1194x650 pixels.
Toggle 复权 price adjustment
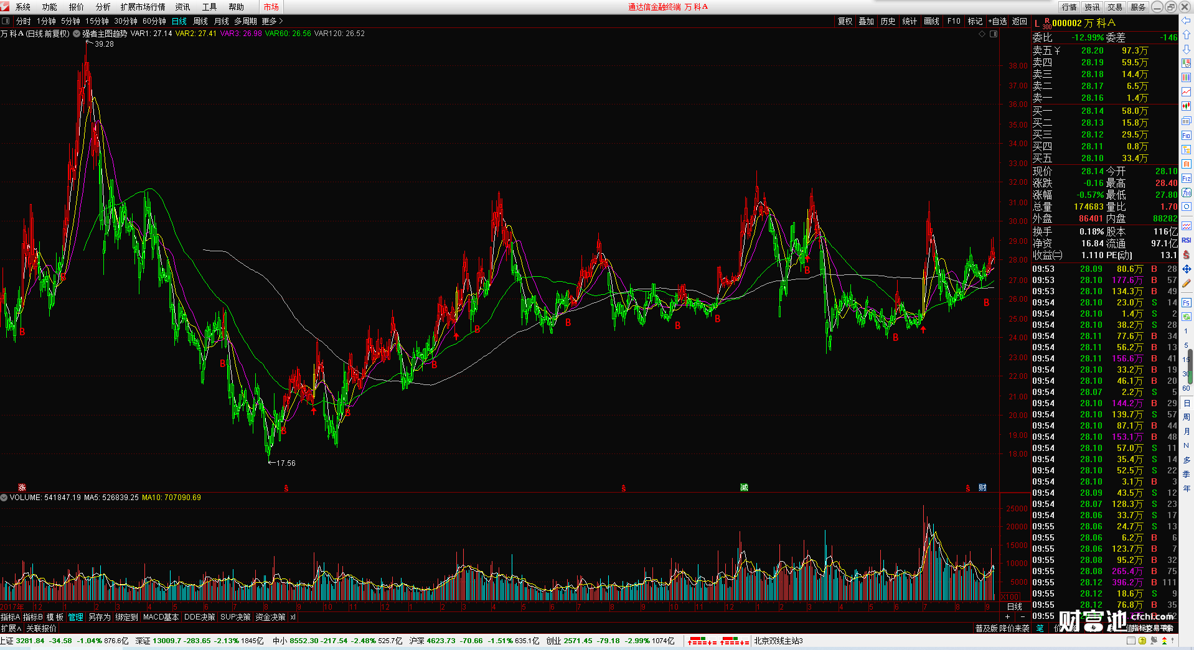[x=845, y=21]
